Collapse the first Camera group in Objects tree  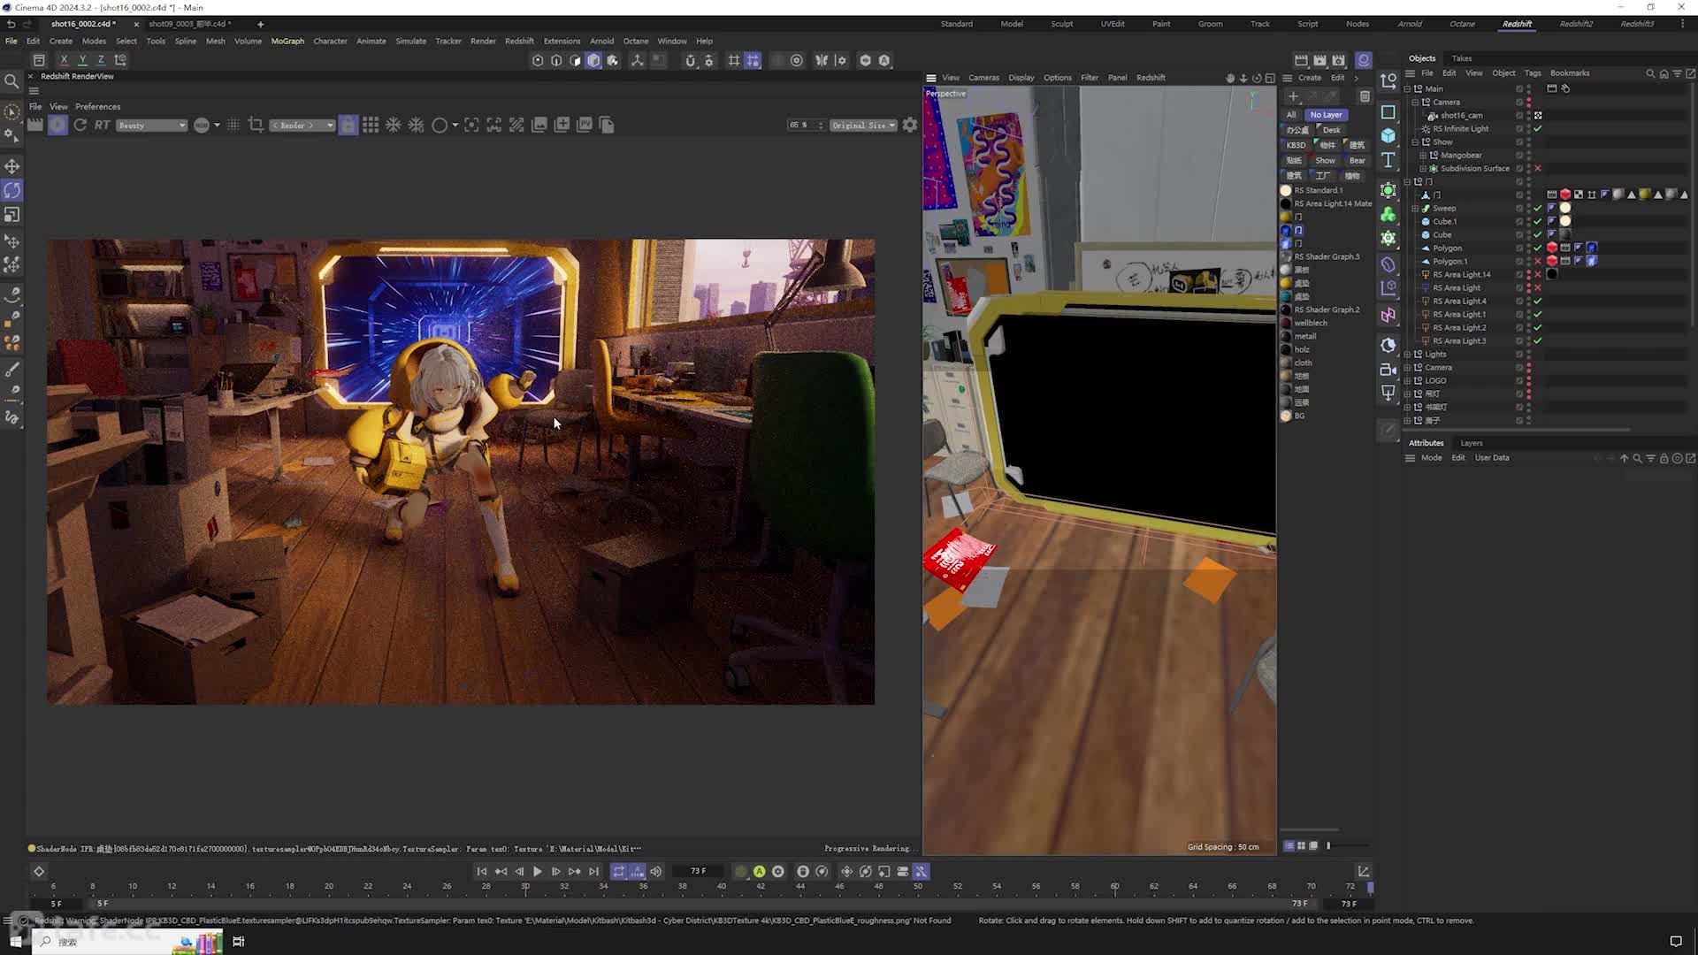pos(1415,103)
